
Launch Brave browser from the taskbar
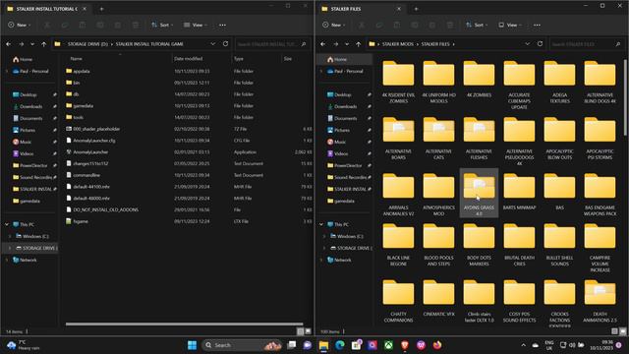pyautogui.click(x=404, y=345)
